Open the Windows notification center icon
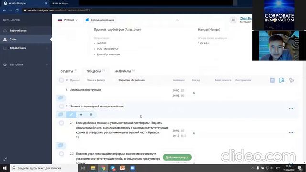The width and height of the screenshot is (306, 172). point(300,168)
